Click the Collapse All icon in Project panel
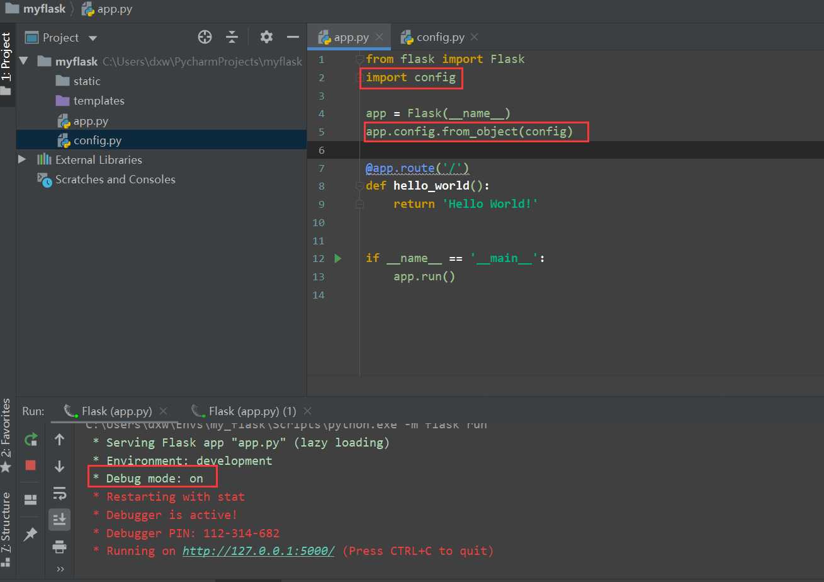Image resolution: width=824 pixels, height=582 pixels. (232, 37)
